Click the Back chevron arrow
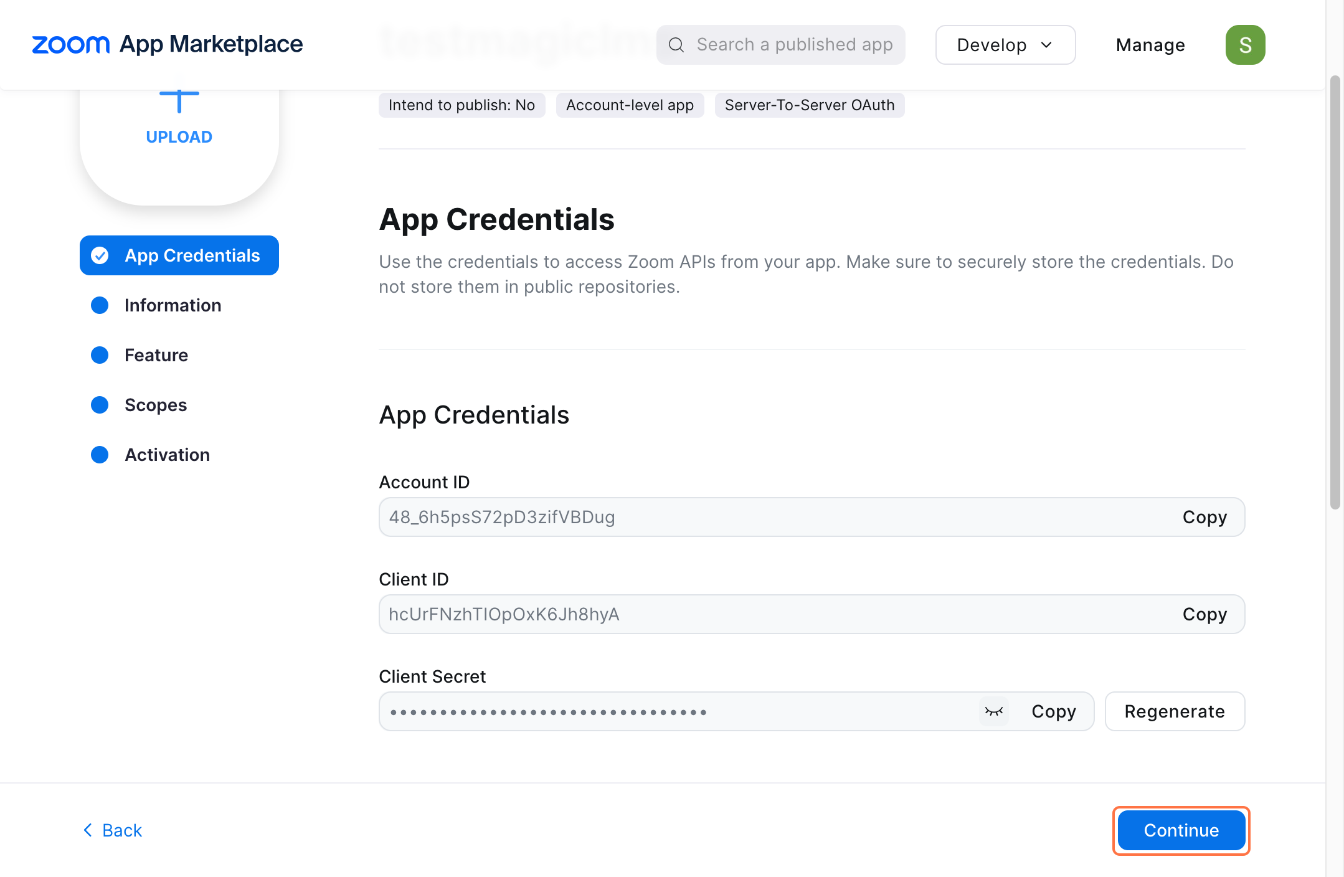This screenshot has height=877, width=1344. click(x=88, y=830)
